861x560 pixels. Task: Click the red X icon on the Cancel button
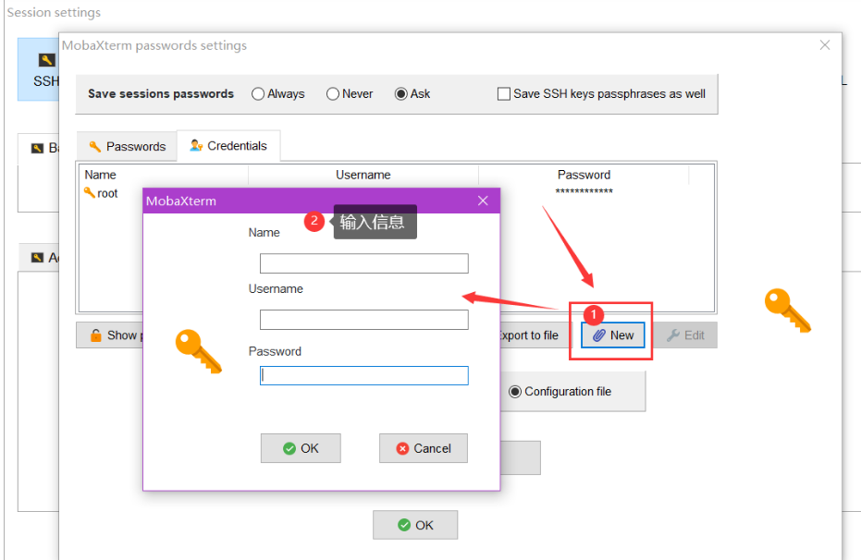402,449
